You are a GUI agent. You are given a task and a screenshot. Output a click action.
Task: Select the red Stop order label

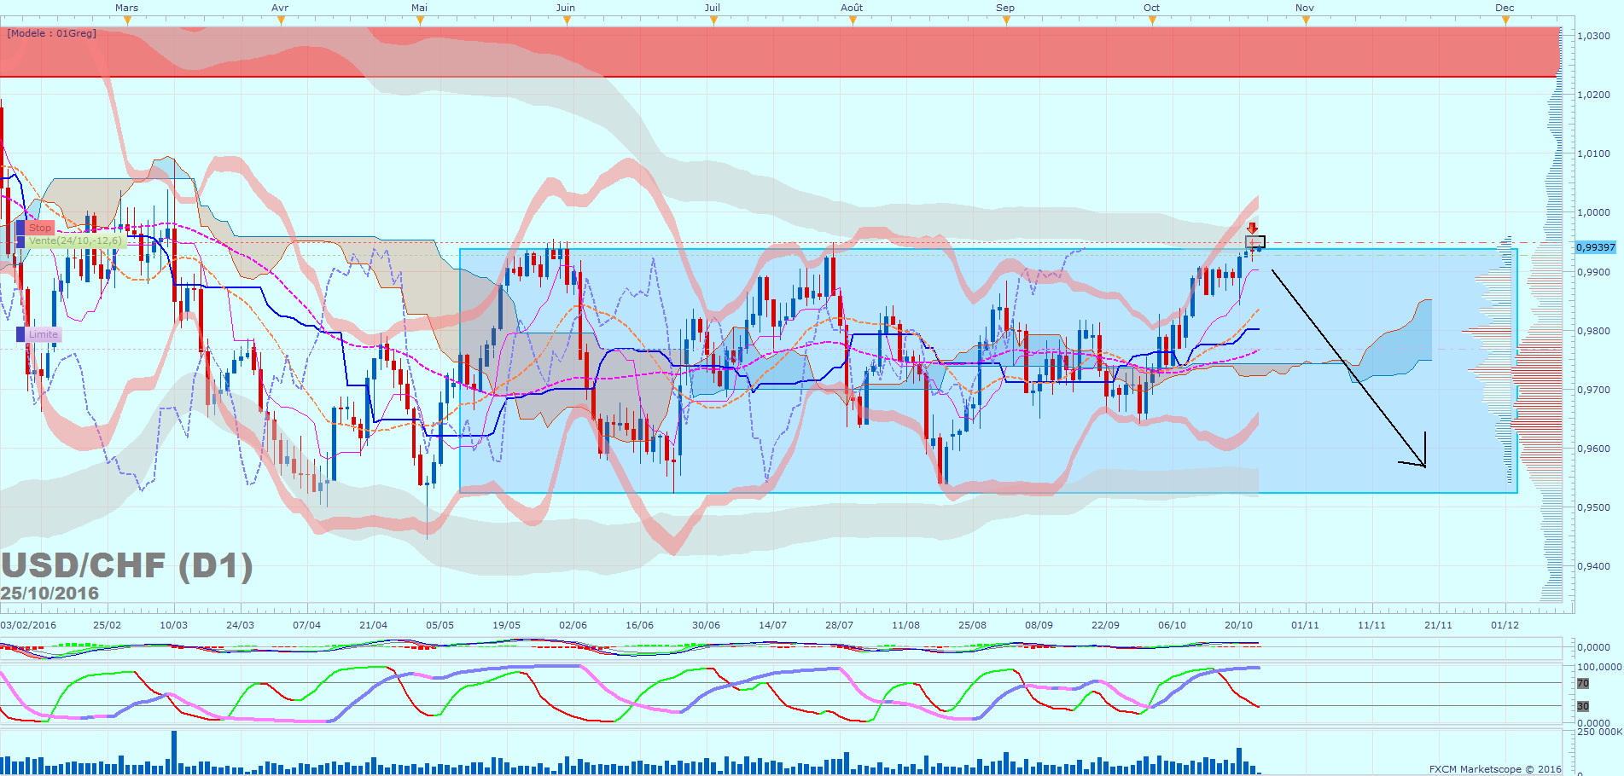point(40,228)
